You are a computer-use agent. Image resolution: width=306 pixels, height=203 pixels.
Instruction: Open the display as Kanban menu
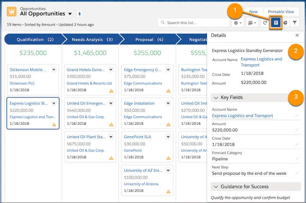tap(252, 23)
